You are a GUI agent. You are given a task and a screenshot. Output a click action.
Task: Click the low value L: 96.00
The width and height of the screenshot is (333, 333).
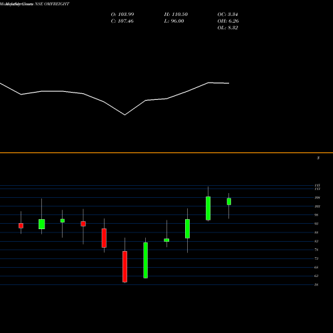[x=174, y=21]
